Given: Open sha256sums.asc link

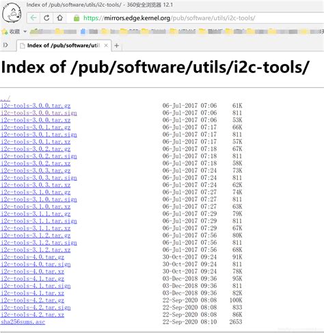Looking at the screenshot, I should tap(23, 322).
